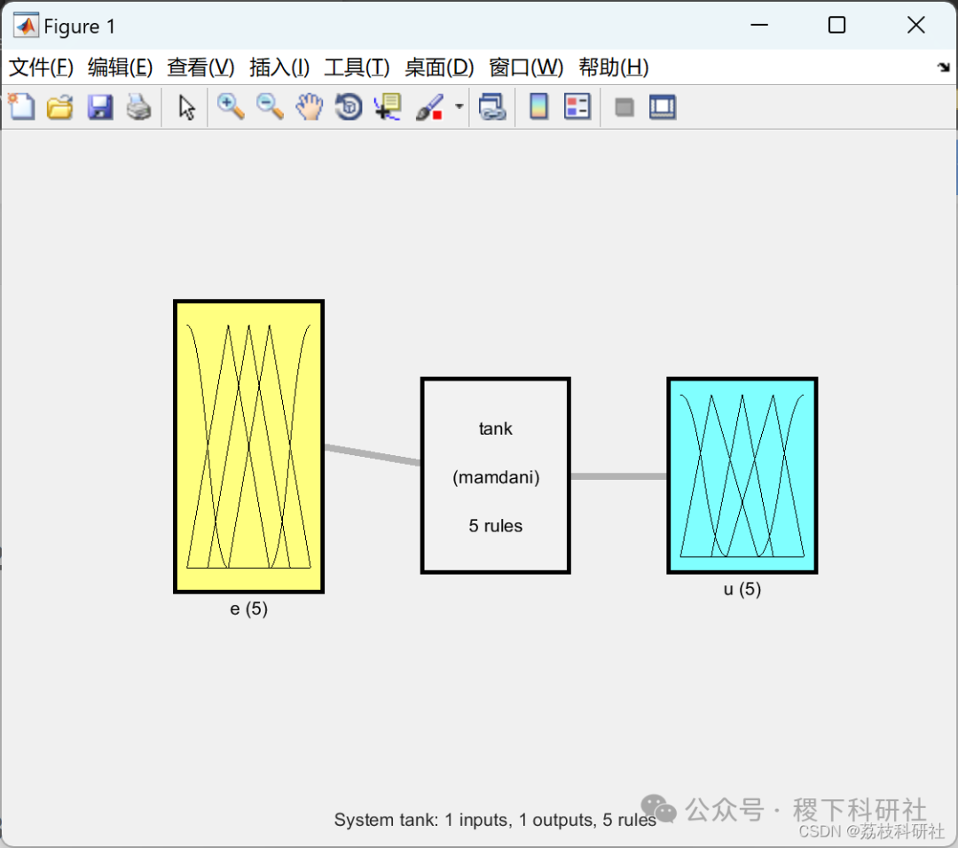Screen dimensions: 958x848
Task: Open the 桌面(D) menu
Action: (x=439, y=67)
